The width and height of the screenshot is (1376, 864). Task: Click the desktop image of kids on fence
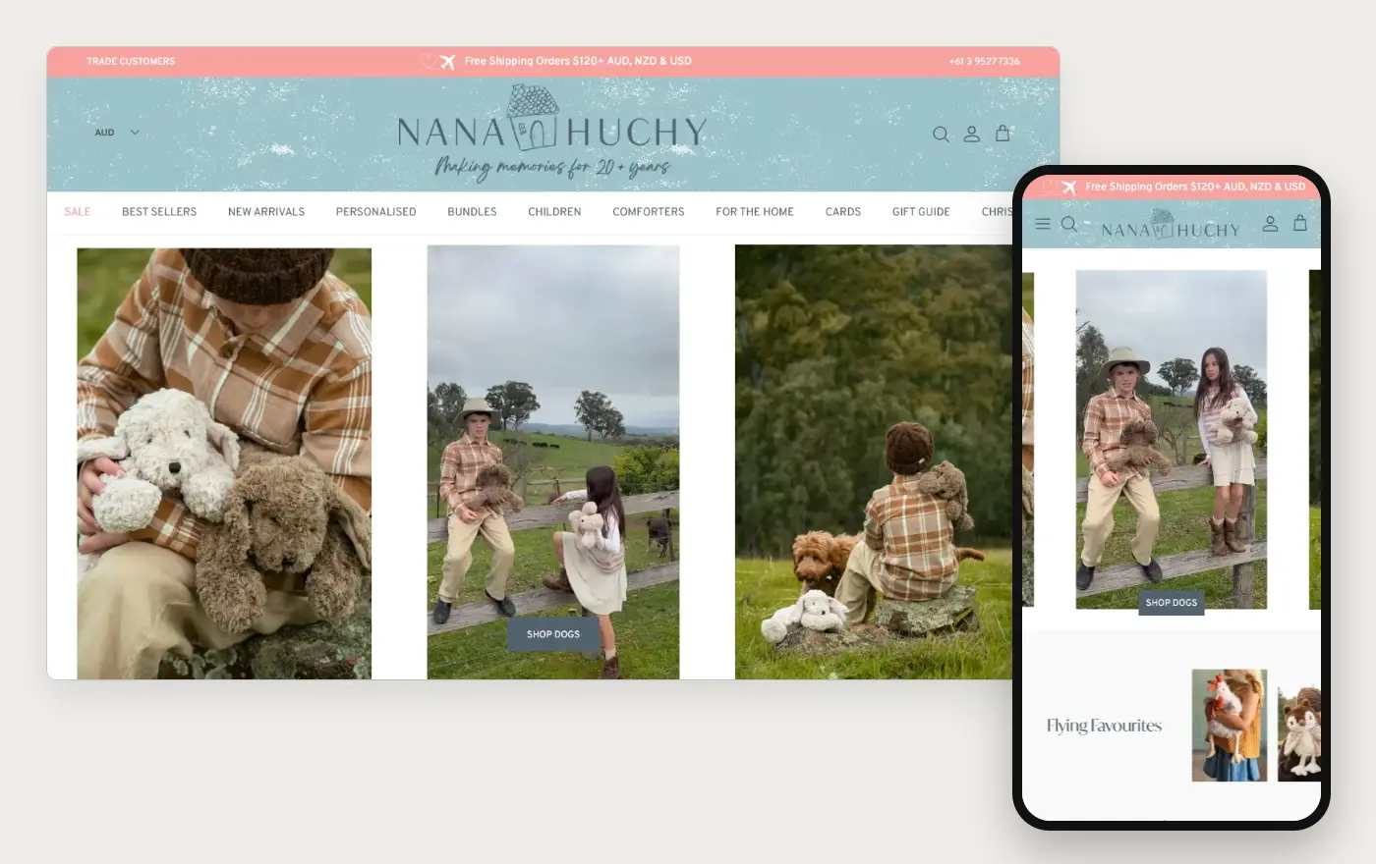(553, 462)
